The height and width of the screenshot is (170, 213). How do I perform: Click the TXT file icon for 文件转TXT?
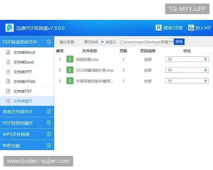(x=8, y=91)
